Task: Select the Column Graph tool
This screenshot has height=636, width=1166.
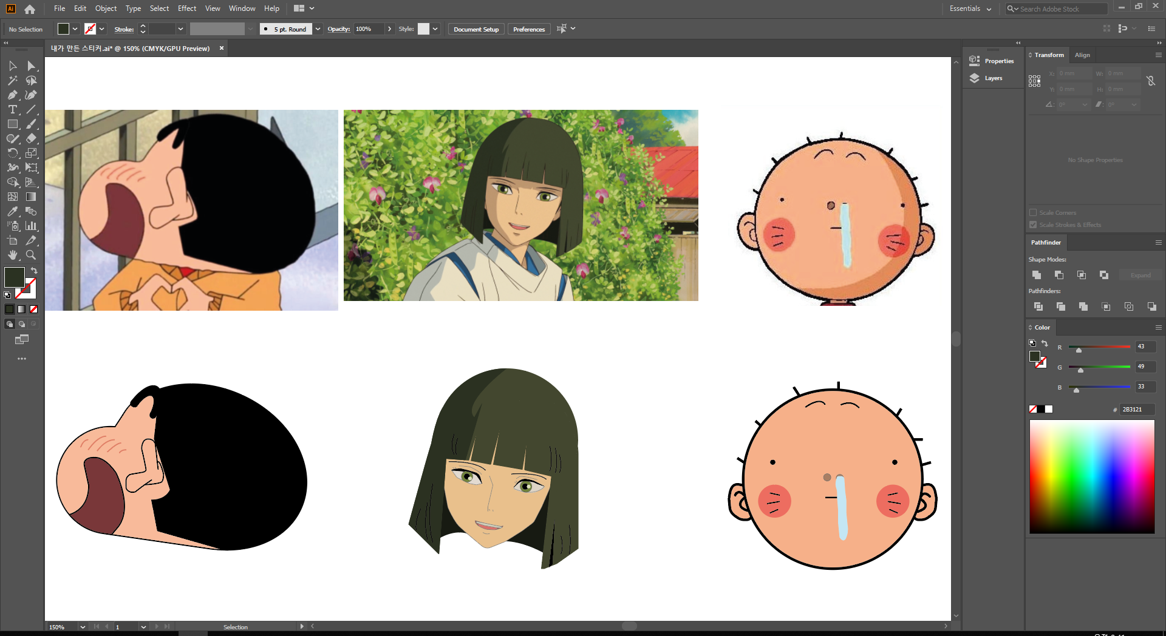Action: point(31,226)
